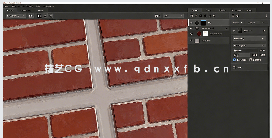Open the lighting icon dropdown in viewport toolbar
272x138 pixels.
tap(31, 16)
